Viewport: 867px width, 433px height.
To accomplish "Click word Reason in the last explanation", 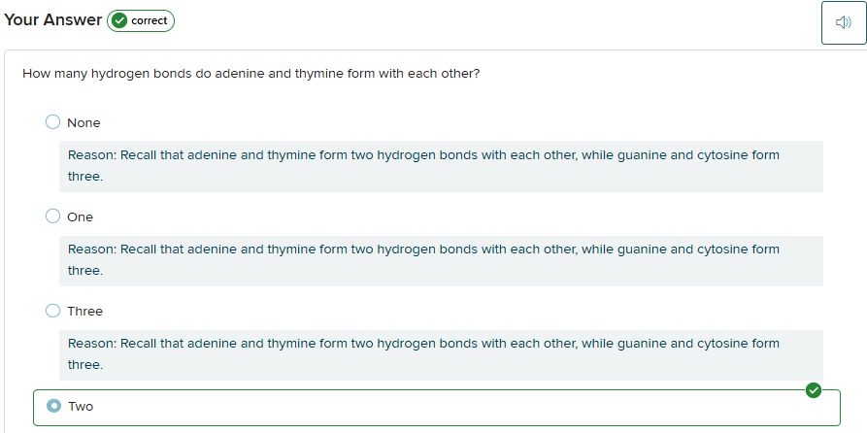I will [x=91, y=344].
